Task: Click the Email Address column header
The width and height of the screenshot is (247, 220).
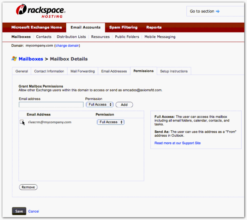Action: 38,114
